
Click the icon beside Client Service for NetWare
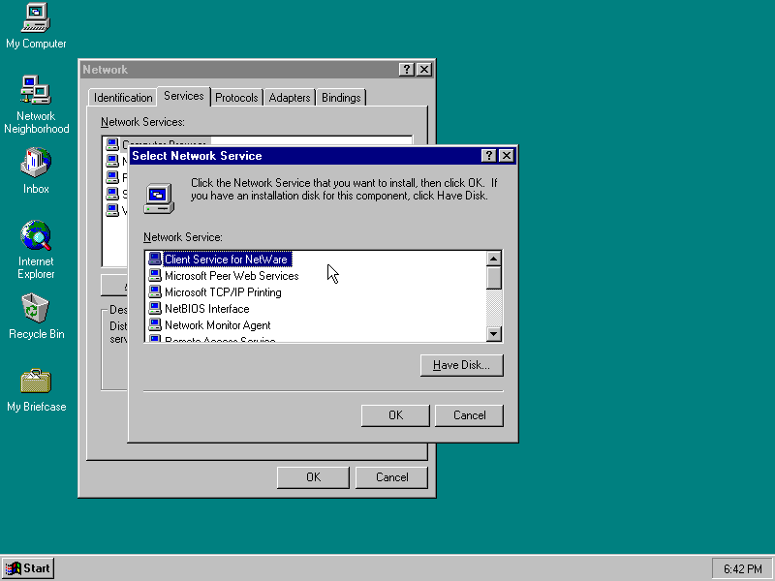click(x=155, y=259)
